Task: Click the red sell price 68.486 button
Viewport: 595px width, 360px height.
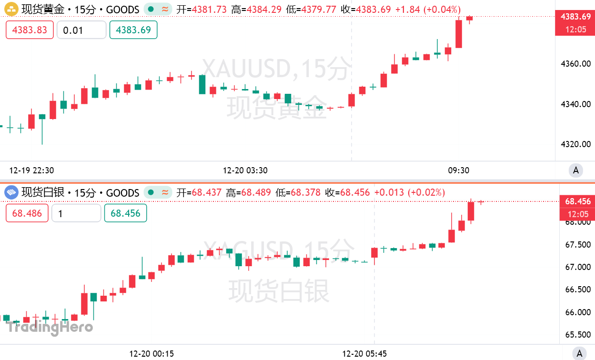Action: point(27,213)
